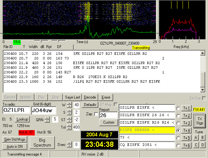Click the To radio callsign field
This screenshot has height=158, width=208.
pyautogui.click(x=16, y=110)
